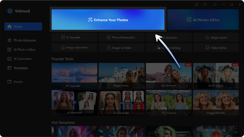Click the AI Photos Editor banner icon
This screenshot has width=244, height=137.
pyautogui.click(x=189, y=20)
